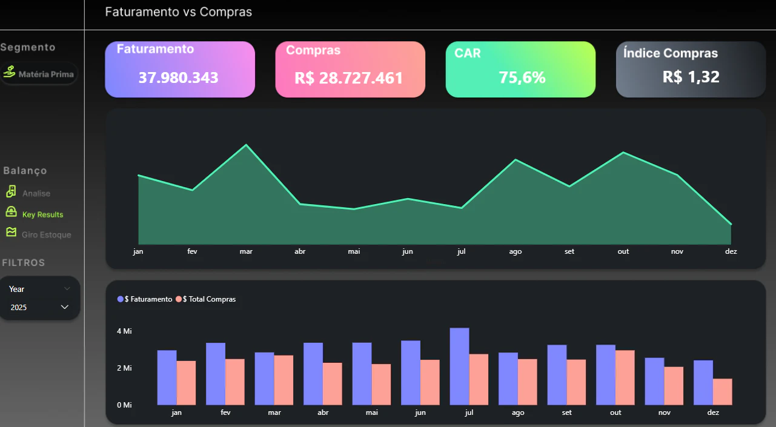The height and width of the screenshot is (427, 776).
Task: Click the Key Results lock icon
Action: click(x=11, y=212)
